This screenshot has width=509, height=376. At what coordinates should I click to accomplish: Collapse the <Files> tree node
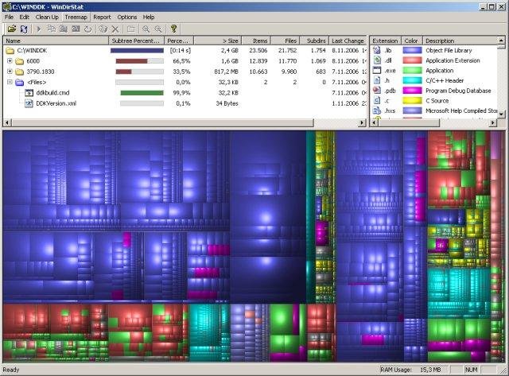coord(10,82)
